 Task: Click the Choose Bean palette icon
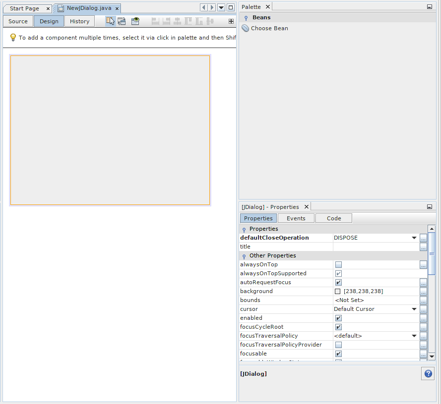(x=246, y=28)
